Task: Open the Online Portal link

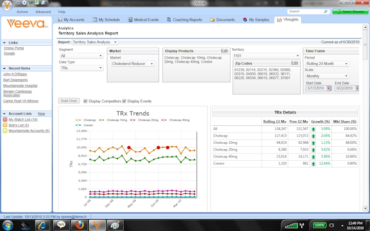Action: tap(14, 48)
